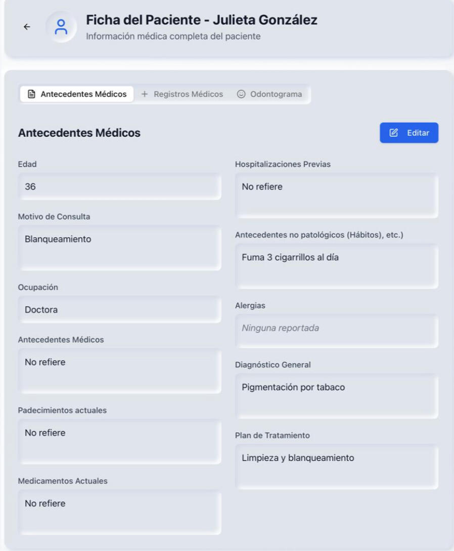Click the plus icon beside Registros Médicos

coord(144,94)
